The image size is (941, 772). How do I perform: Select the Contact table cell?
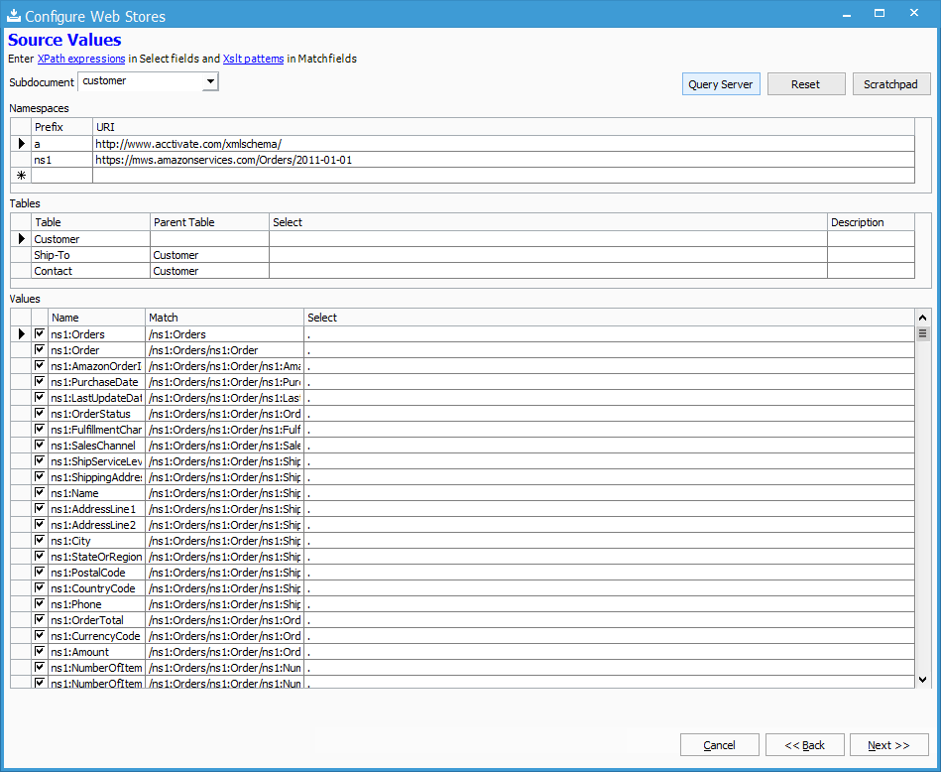(x=90, y=271)
